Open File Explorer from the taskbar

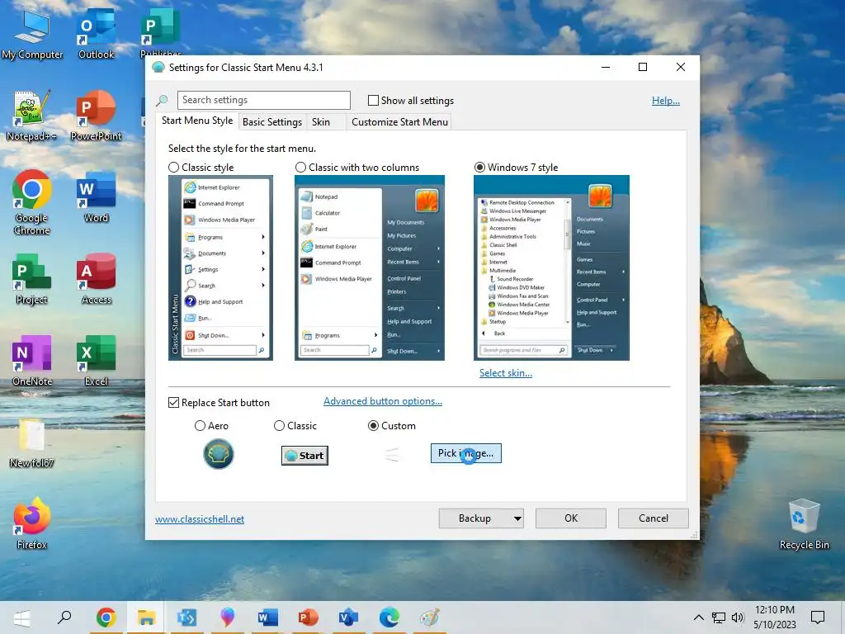click(147, 617)
